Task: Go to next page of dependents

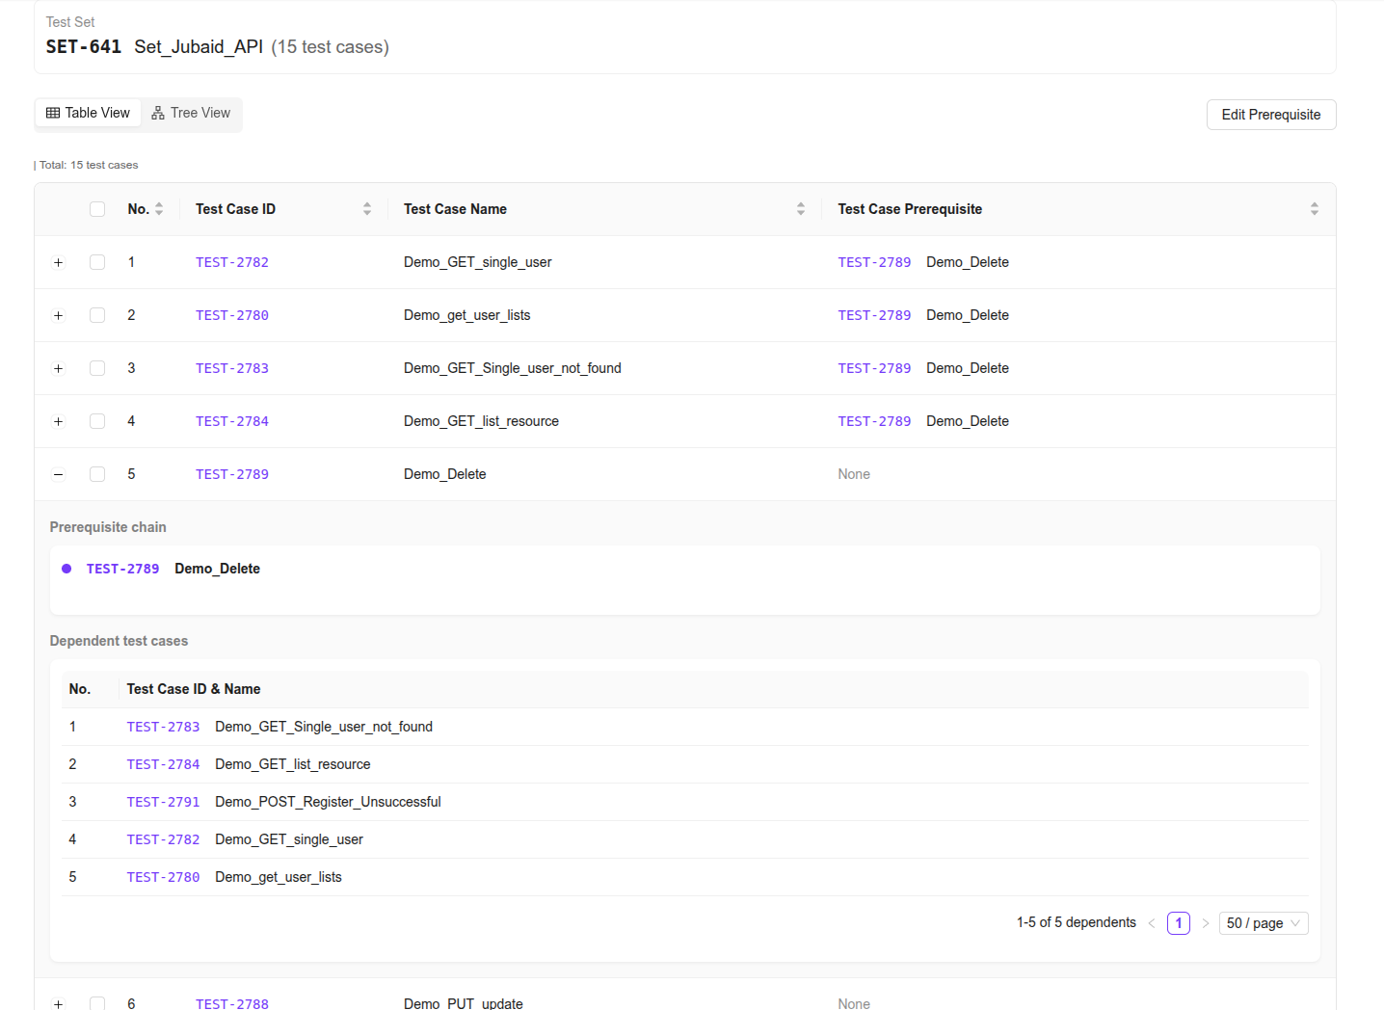Action: click(x=1205, y=923)
